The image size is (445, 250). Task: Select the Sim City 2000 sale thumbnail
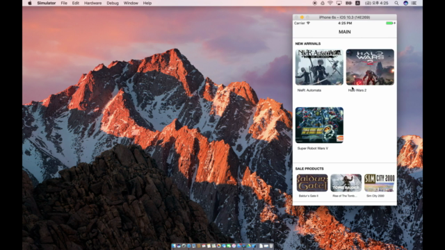[380, 183]
